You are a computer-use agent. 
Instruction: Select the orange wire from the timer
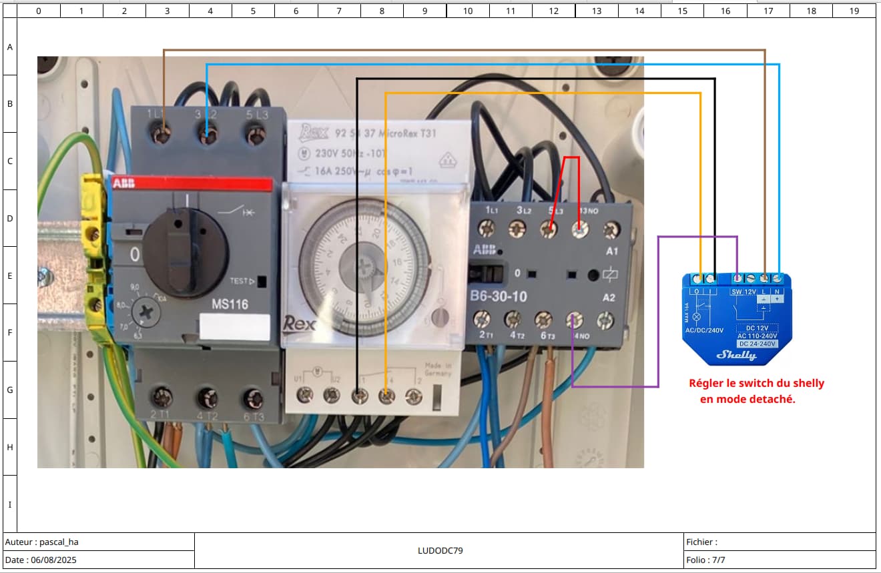(534, 93)
